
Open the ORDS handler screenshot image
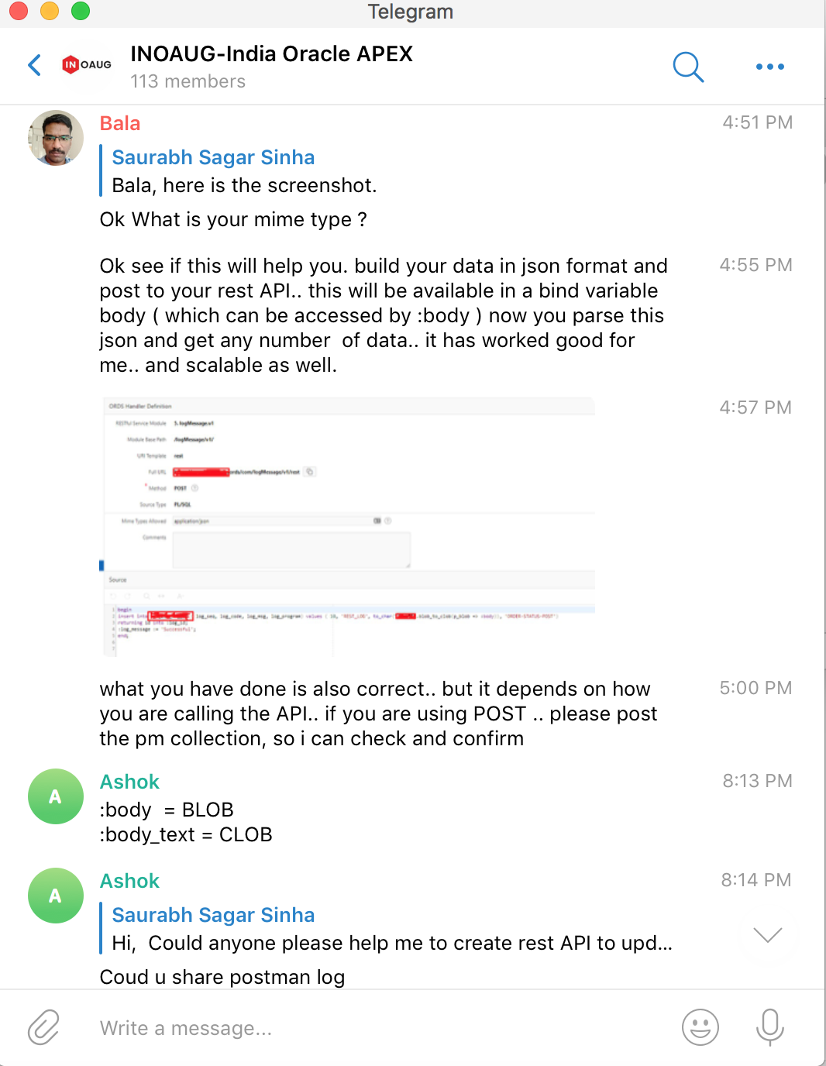pos(349,527)
